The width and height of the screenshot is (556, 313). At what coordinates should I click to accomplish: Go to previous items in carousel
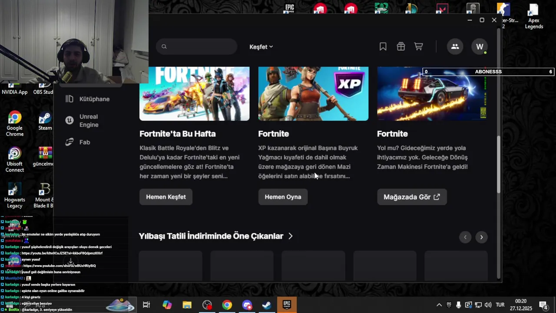click(465, 237)
